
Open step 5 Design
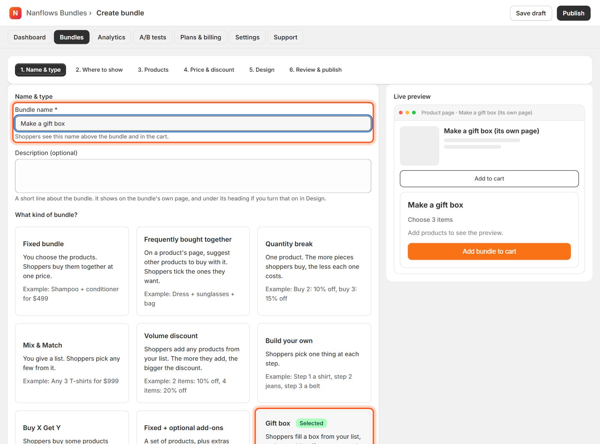[262, 70]
